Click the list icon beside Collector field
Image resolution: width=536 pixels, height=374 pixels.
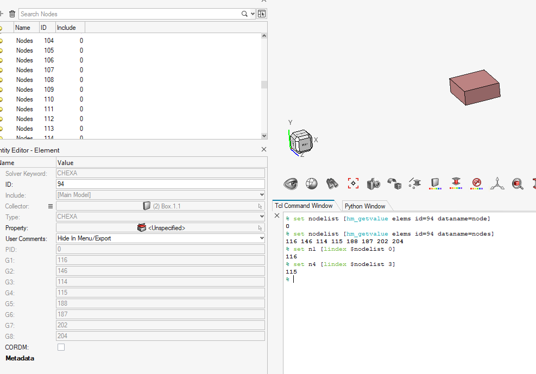[x=51, y=206]
